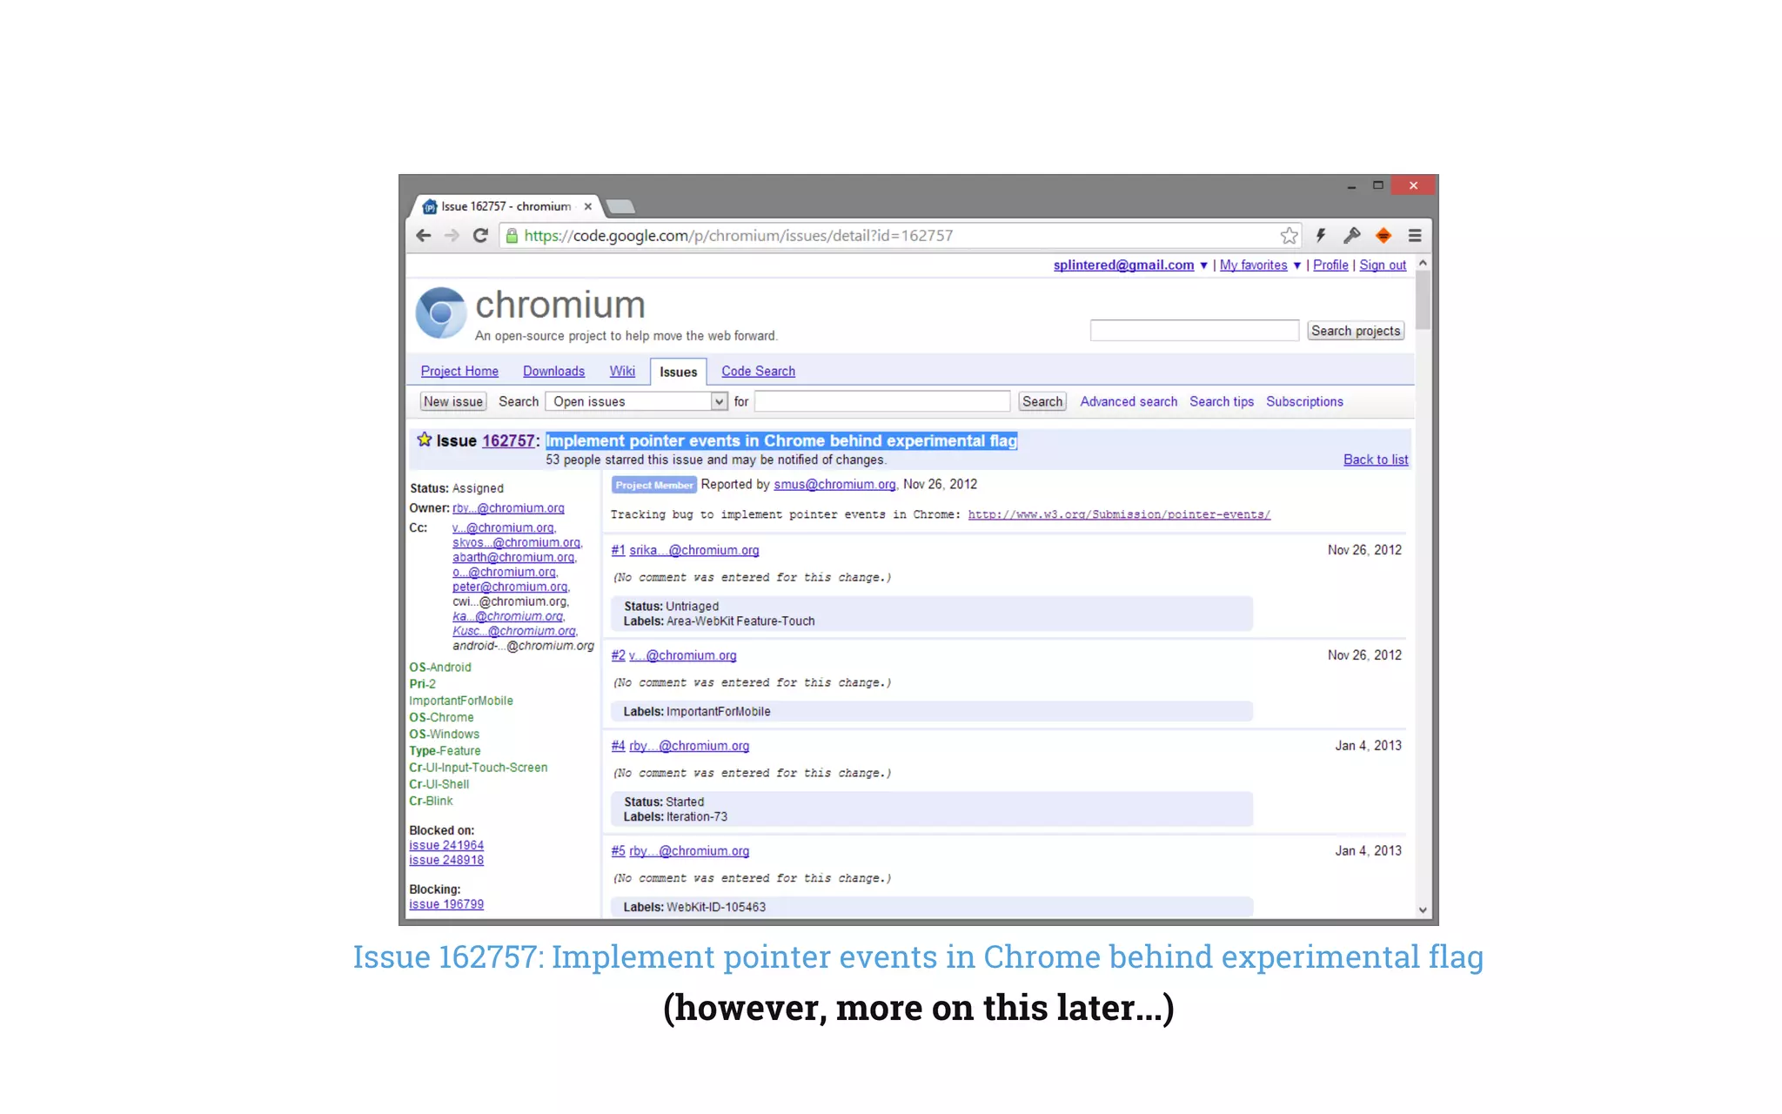Open blocked-on issue 248918 link
Image resolution: width=1782 pixels, height=1114 pixels.
tap(446, 860)
